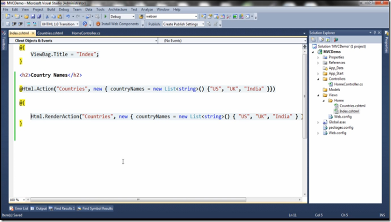Click the comment-out lines toolbar icon
Image resolution: width=391 pixels, height=222 pixels.
[29, 24]
